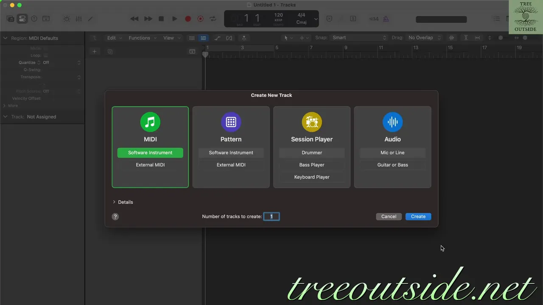Toggle horizontal auto zoom button
Image resolution: width=543 pixels, height=305 pixels.
(x=477, y=38)
